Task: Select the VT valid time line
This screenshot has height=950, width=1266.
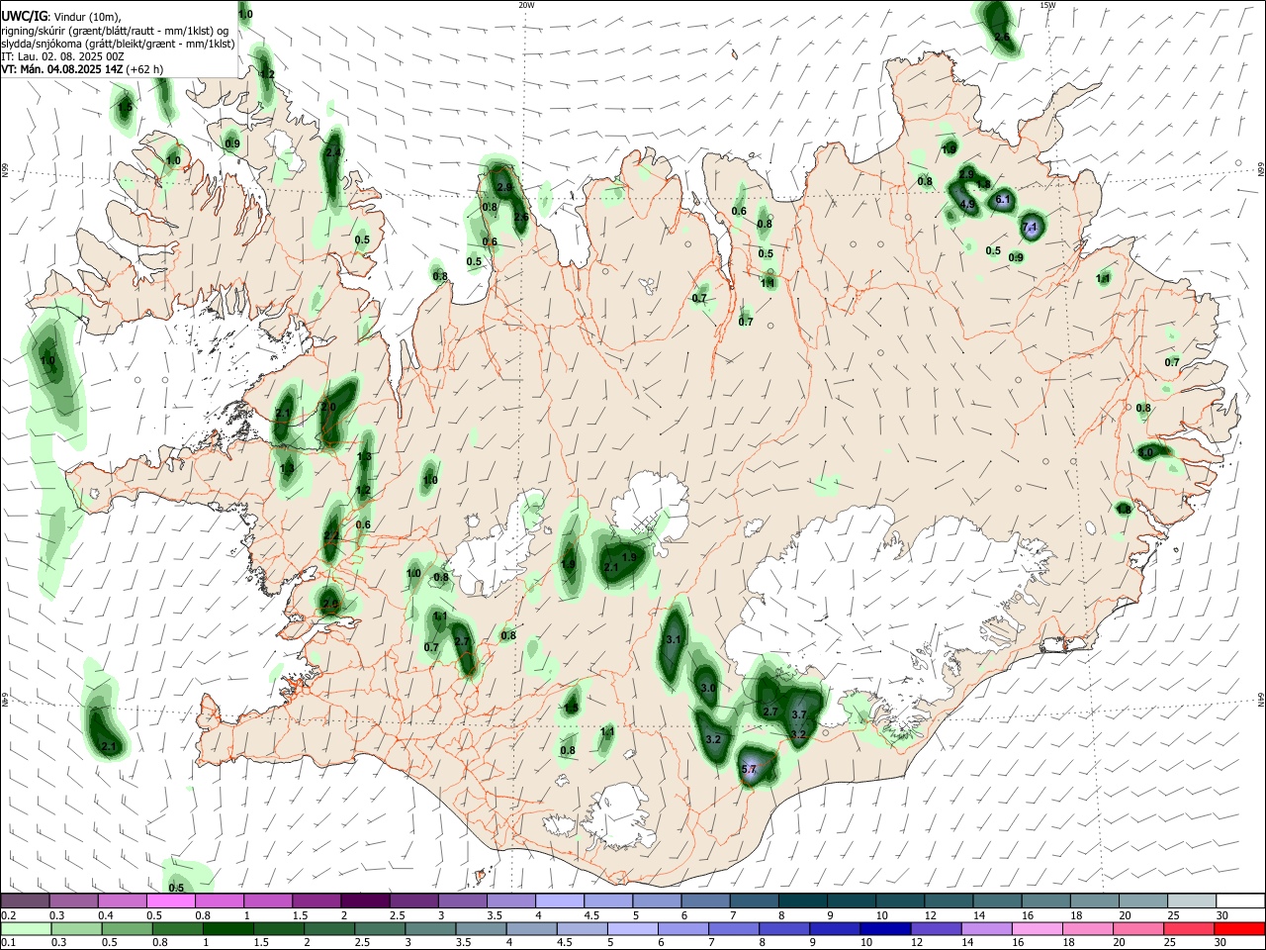Action: click(83, 69)
